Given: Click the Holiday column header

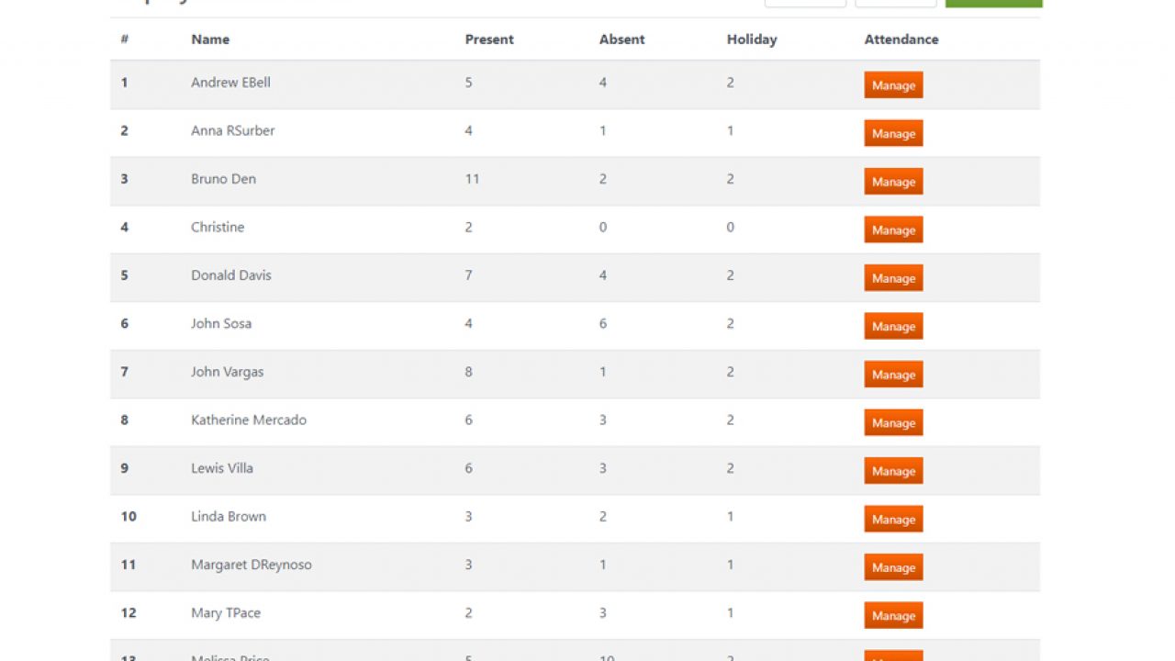Looking at the screenshot, I should pyautogui.click(x=752, y=39).
